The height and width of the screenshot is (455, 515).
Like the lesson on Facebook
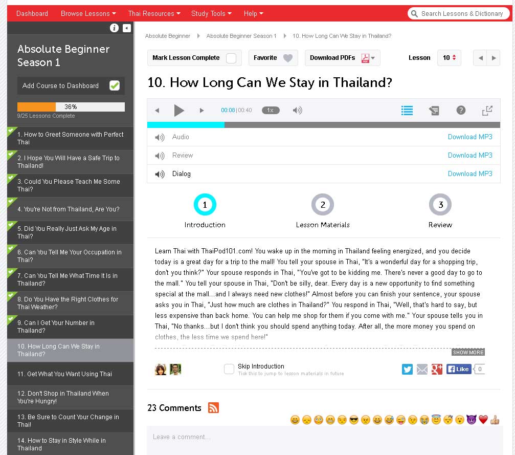(459, 369)
